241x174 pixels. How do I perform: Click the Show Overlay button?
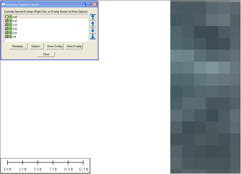55,46
